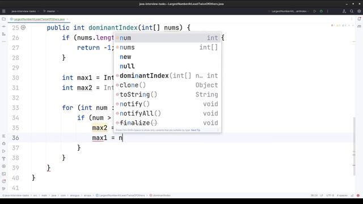The image size is (363, 204).
Task: Click UTF-8 encoding in status bar
Action: [x=330, y=195]
